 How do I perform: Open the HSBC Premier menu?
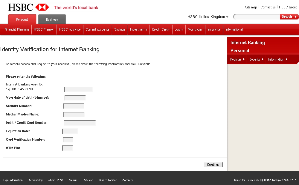click(44, 29)
